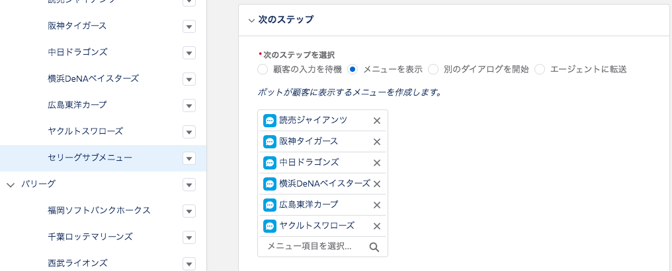The height and width of the screenshot is (271, 672).
Task: Open 福岡ソフトバンクホークス dialog in sidebar
Action: click(99, 210)
